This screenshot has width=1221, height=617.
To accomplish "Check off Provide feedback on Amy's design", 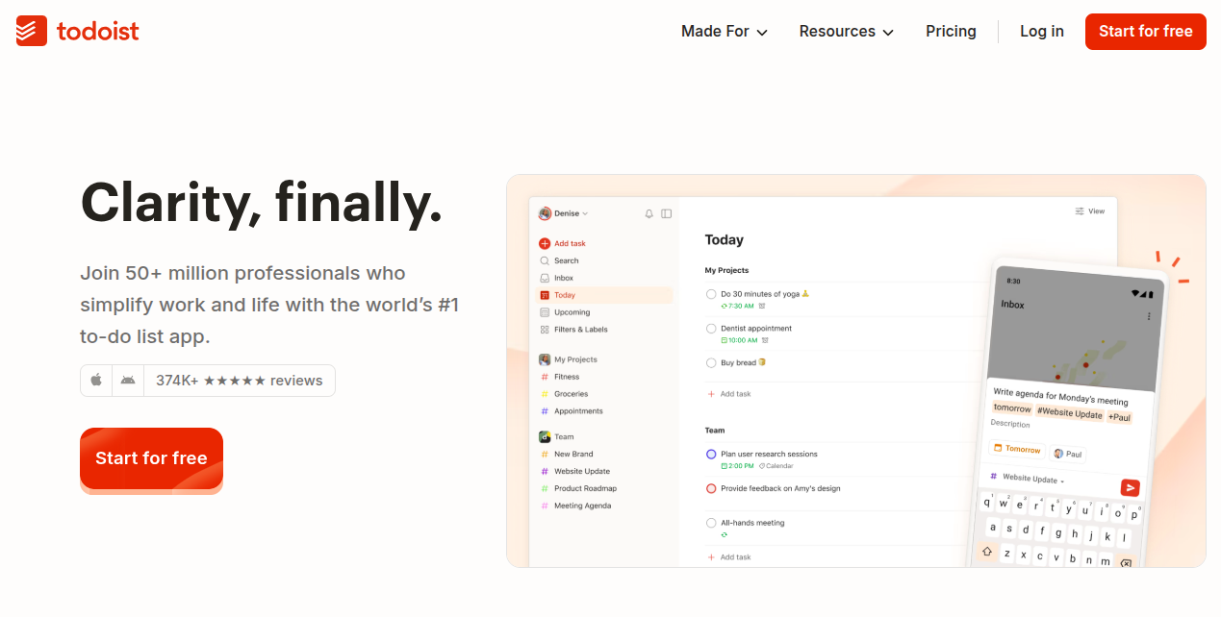I will [x=711, y=488].
